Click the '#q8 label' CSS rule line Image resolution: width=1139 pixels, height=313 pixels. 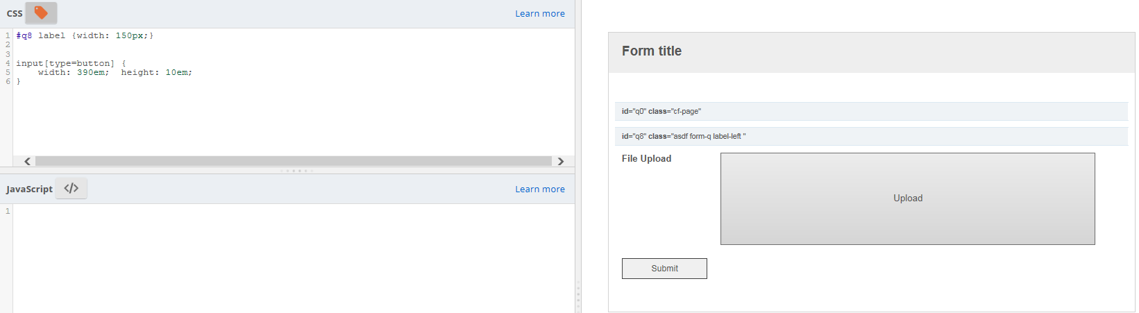coord(85,35)
